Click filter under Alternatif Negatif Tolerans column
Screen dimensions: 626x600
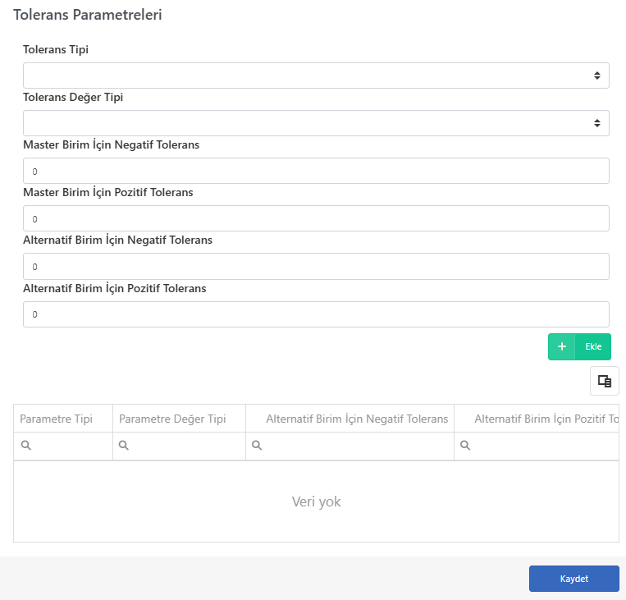tap(350, 446)
